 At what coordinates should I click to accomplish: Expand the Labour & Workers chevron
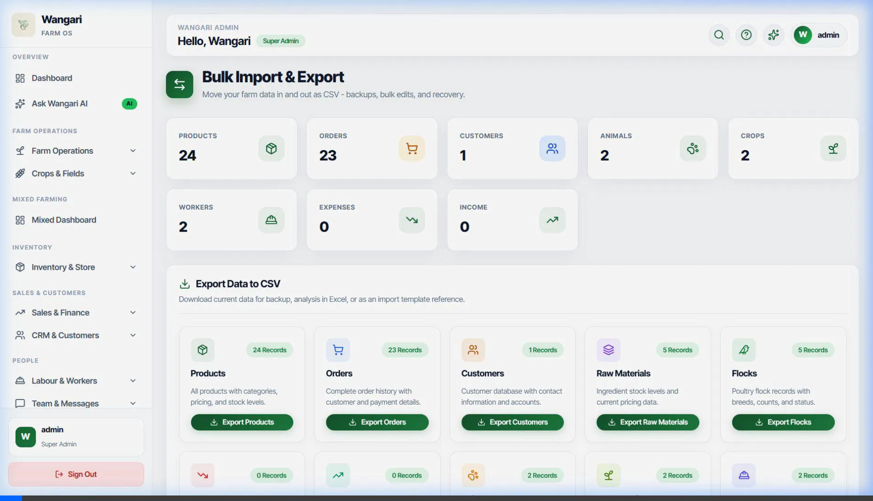point(133,381)
